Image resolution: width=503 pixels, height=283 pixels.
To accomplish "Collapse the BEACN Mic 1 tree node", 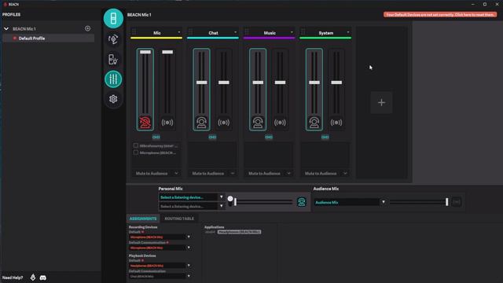I will click(x=6, y=29).
